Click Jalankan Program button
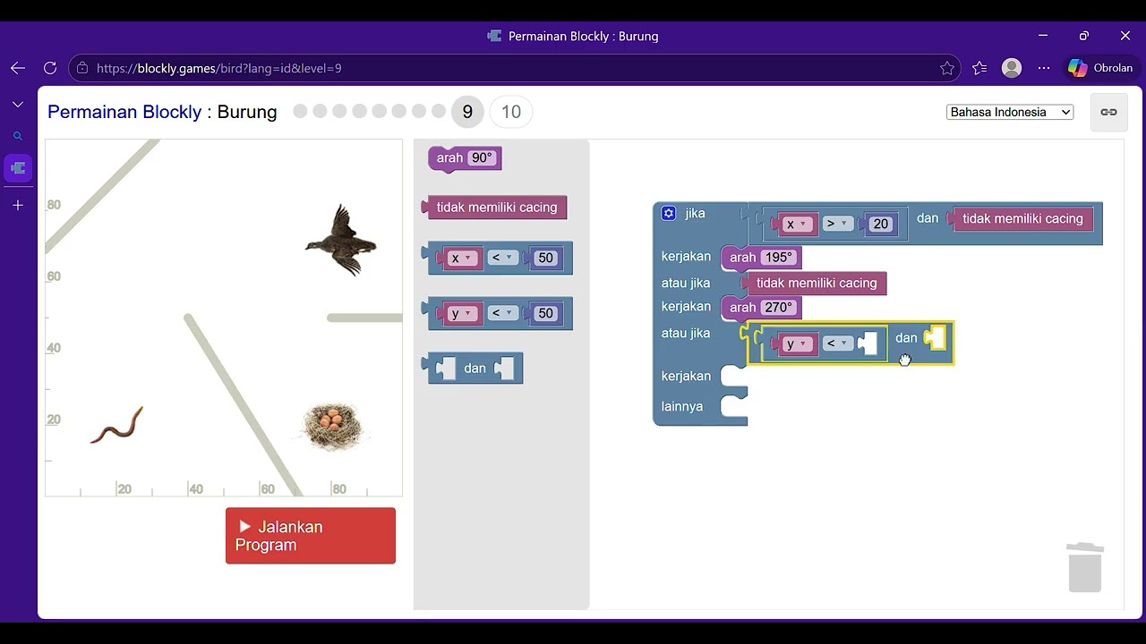The image size is (1146, 644). 311,536
